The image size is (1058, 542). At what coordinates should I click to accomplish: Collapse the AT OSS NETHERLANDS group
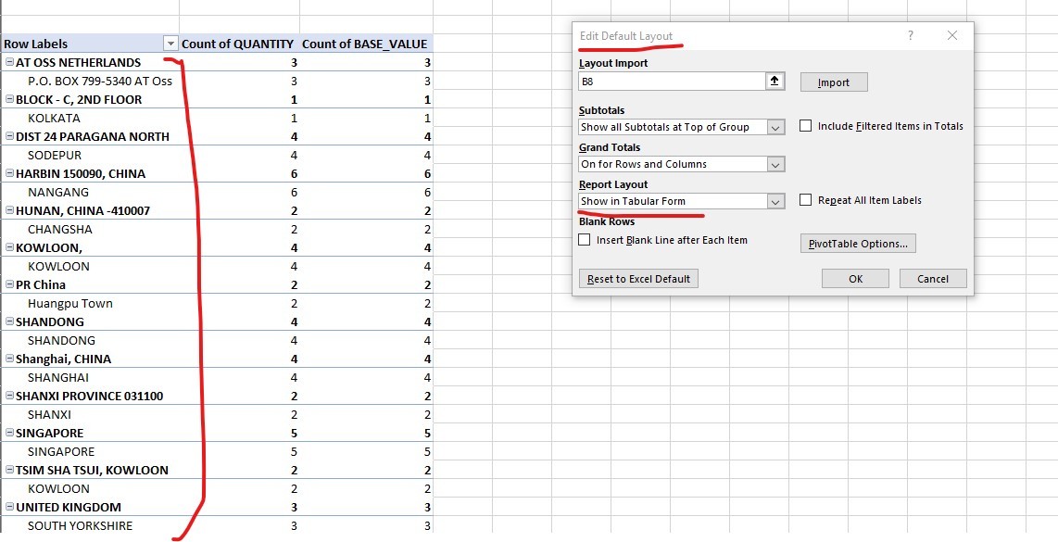tap(9, 63)
